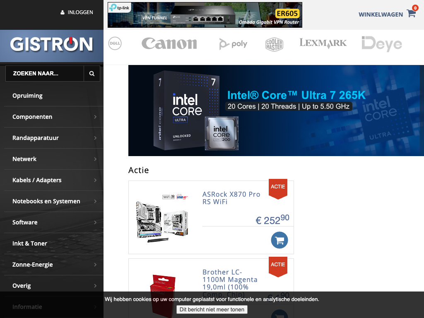Expand Randapparatuur submenu arrow
Screen dimensions: 424x318
(x=95, y=138)
